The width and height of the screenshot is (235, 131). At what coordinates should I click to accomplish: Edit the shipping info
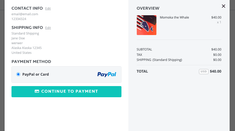48,28
